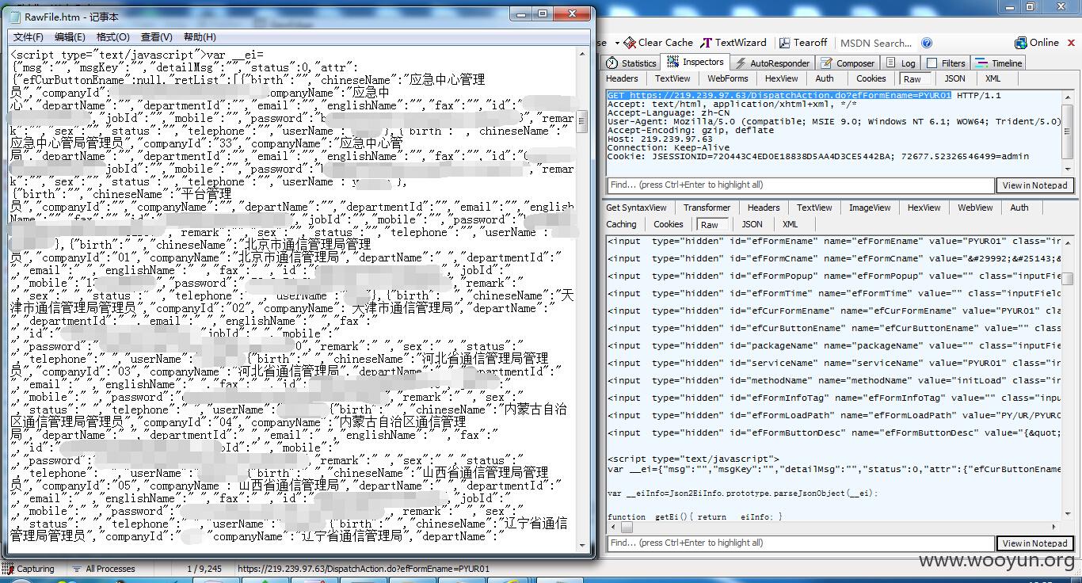Click the response Find text field
The image size is (1082, 583).
tap(800, 543)
